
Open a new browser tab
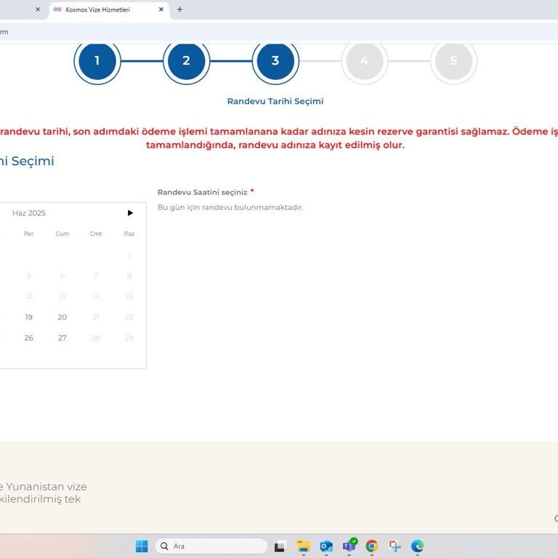click(x=179, y=9)
